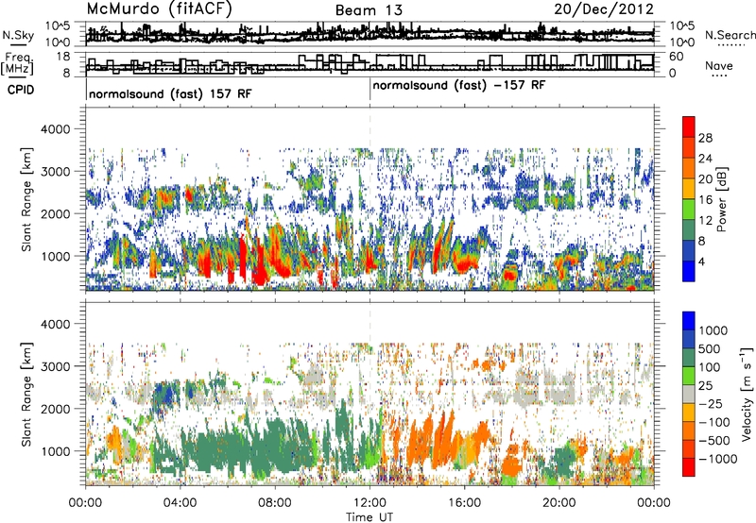The image size is (756, 523).
Task: Click the "-25" tick label on the velocity colorbar
Action: click(x=709, y=403)
